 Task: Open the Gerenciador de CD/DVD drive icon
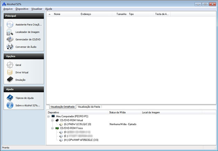click(x=10, y=39)
